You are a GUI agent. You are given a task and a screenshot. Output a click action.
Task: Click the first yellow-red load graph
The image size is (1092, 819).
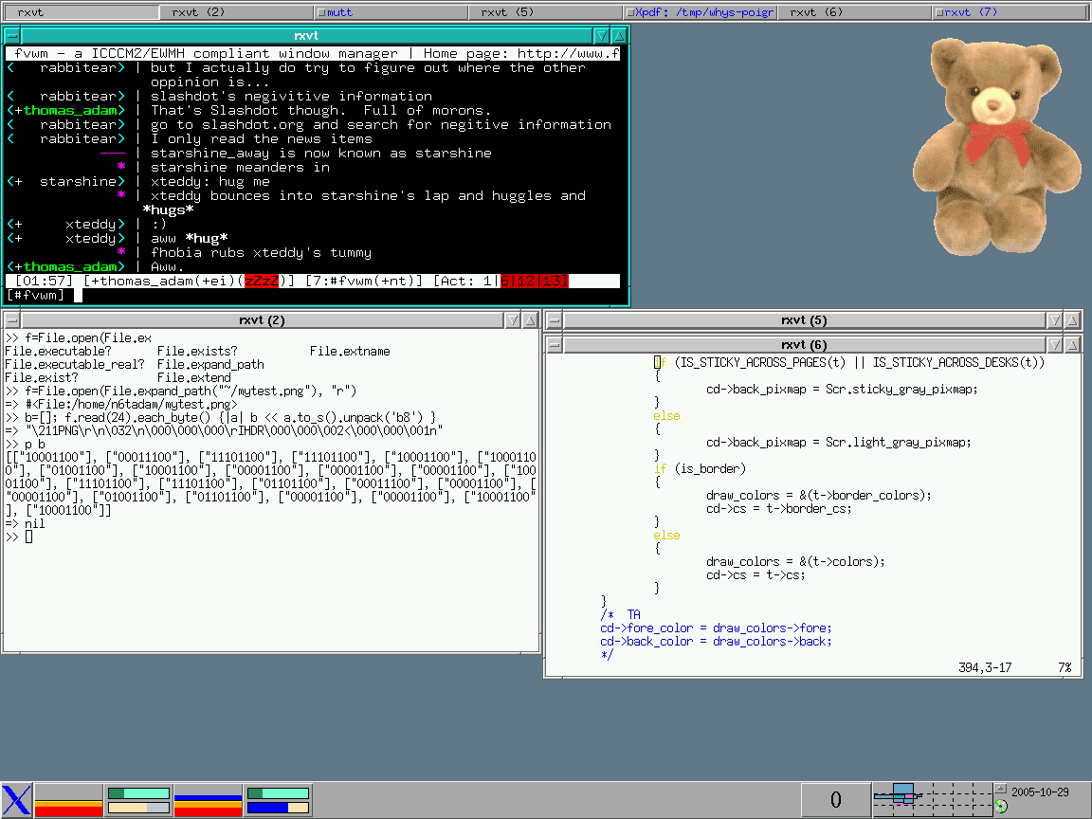click(x=68, y=799)
